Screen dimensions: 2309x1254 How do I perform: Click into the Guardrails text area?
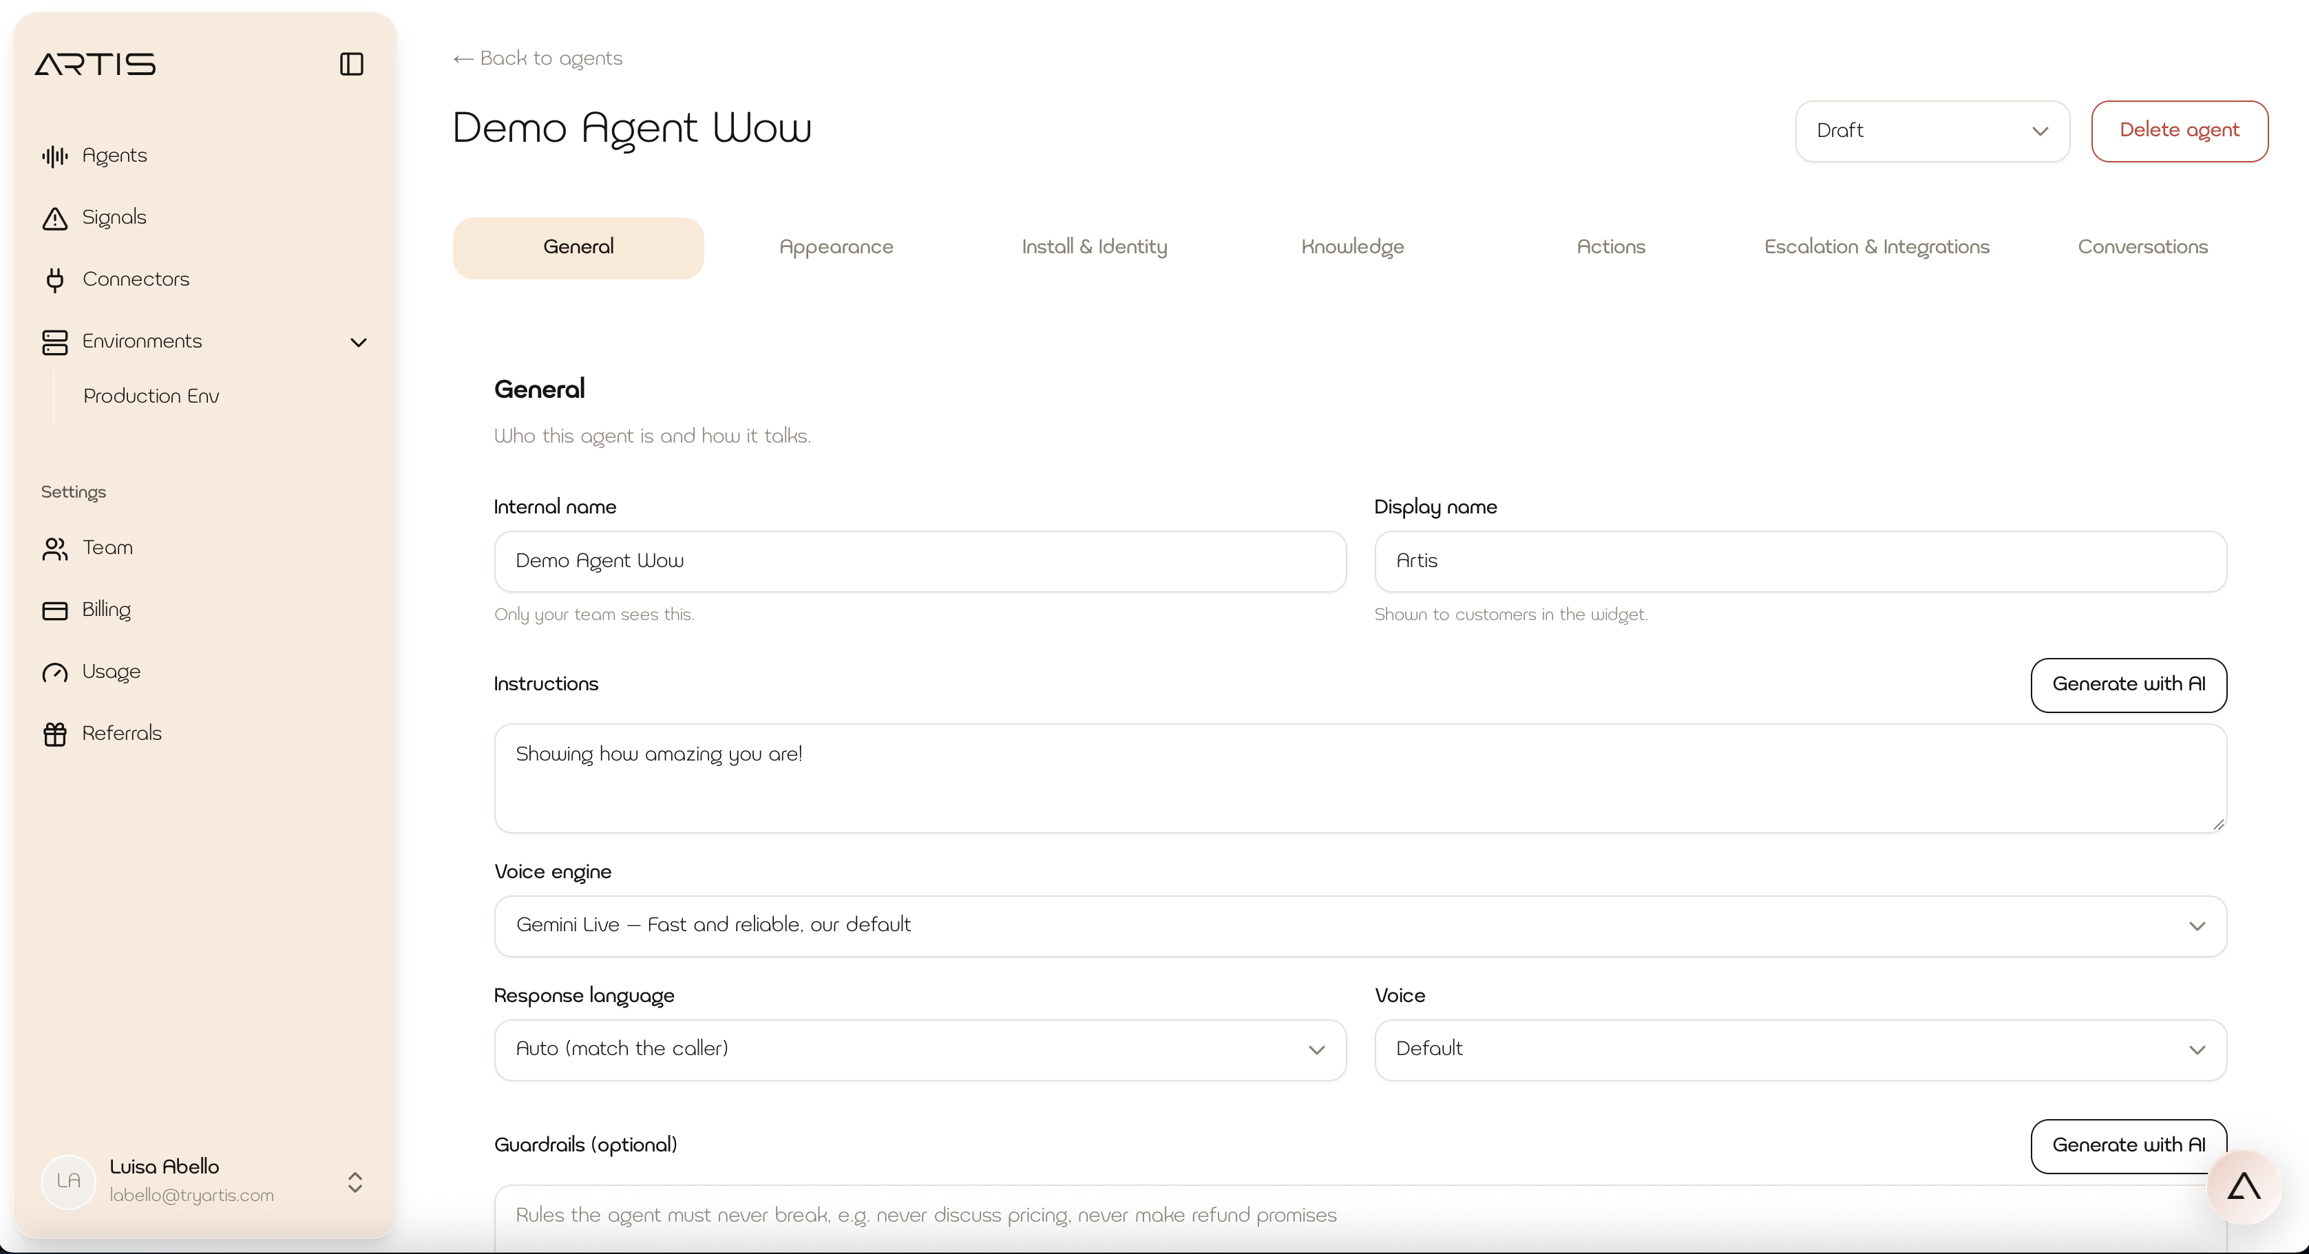click(x=1360, y=1218)
